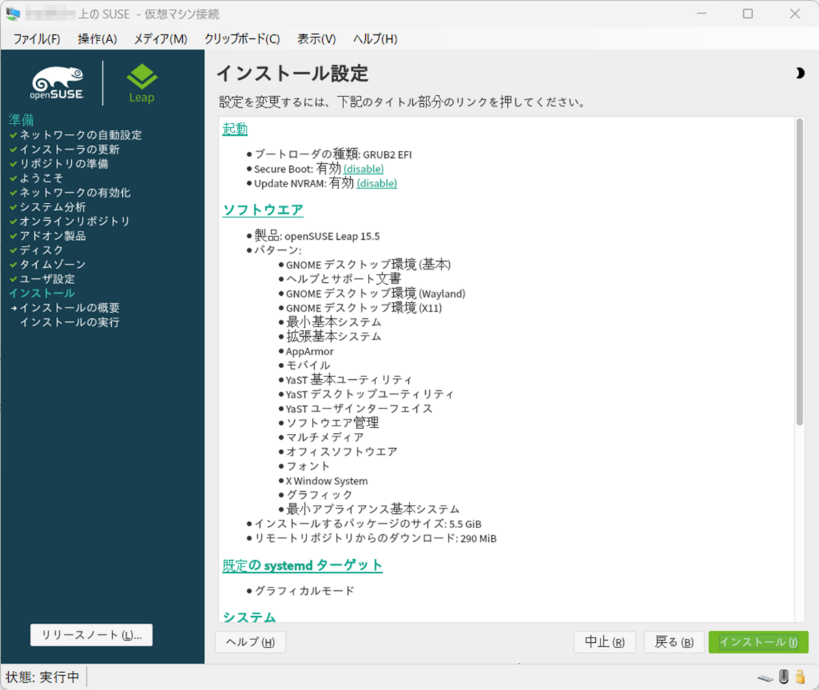Screen dimensions: 819x690
Task: Open the ファイル(F) menu
Action: point(37,39)
